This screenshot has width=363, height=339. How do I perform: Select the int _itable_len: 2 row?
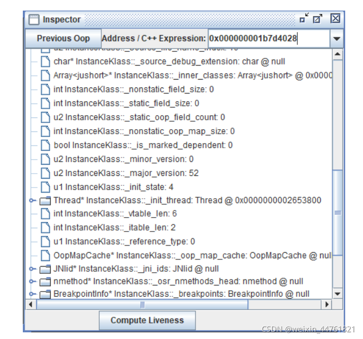pyautogui.click(x=114, y=228)
